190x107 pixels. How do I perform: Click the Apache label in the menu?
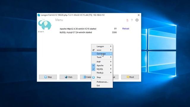pyautogui.click(x=100, y=65)
